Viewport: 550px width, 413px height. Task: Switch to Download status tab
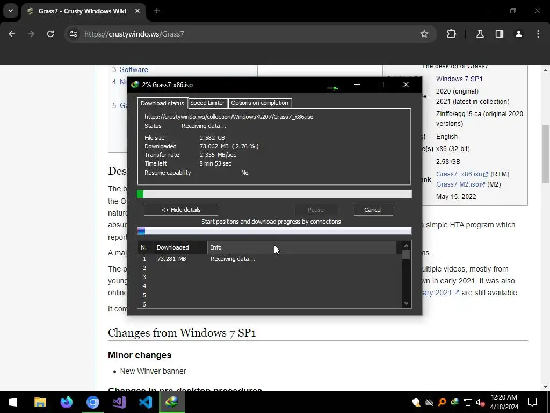pos(162,103)
